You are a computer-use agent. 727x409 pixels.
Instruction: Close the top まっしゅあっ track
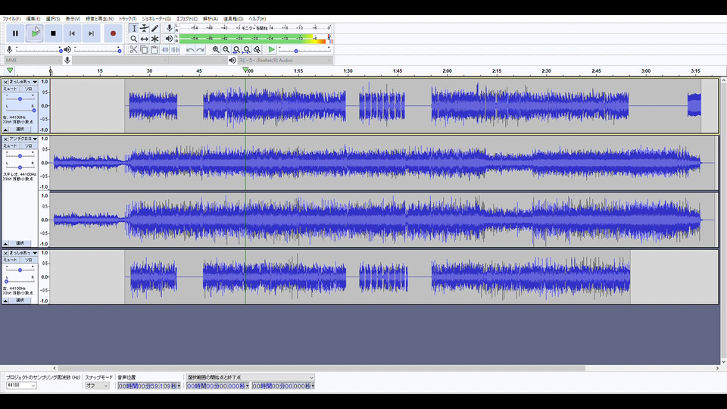(x=5, y=82)
